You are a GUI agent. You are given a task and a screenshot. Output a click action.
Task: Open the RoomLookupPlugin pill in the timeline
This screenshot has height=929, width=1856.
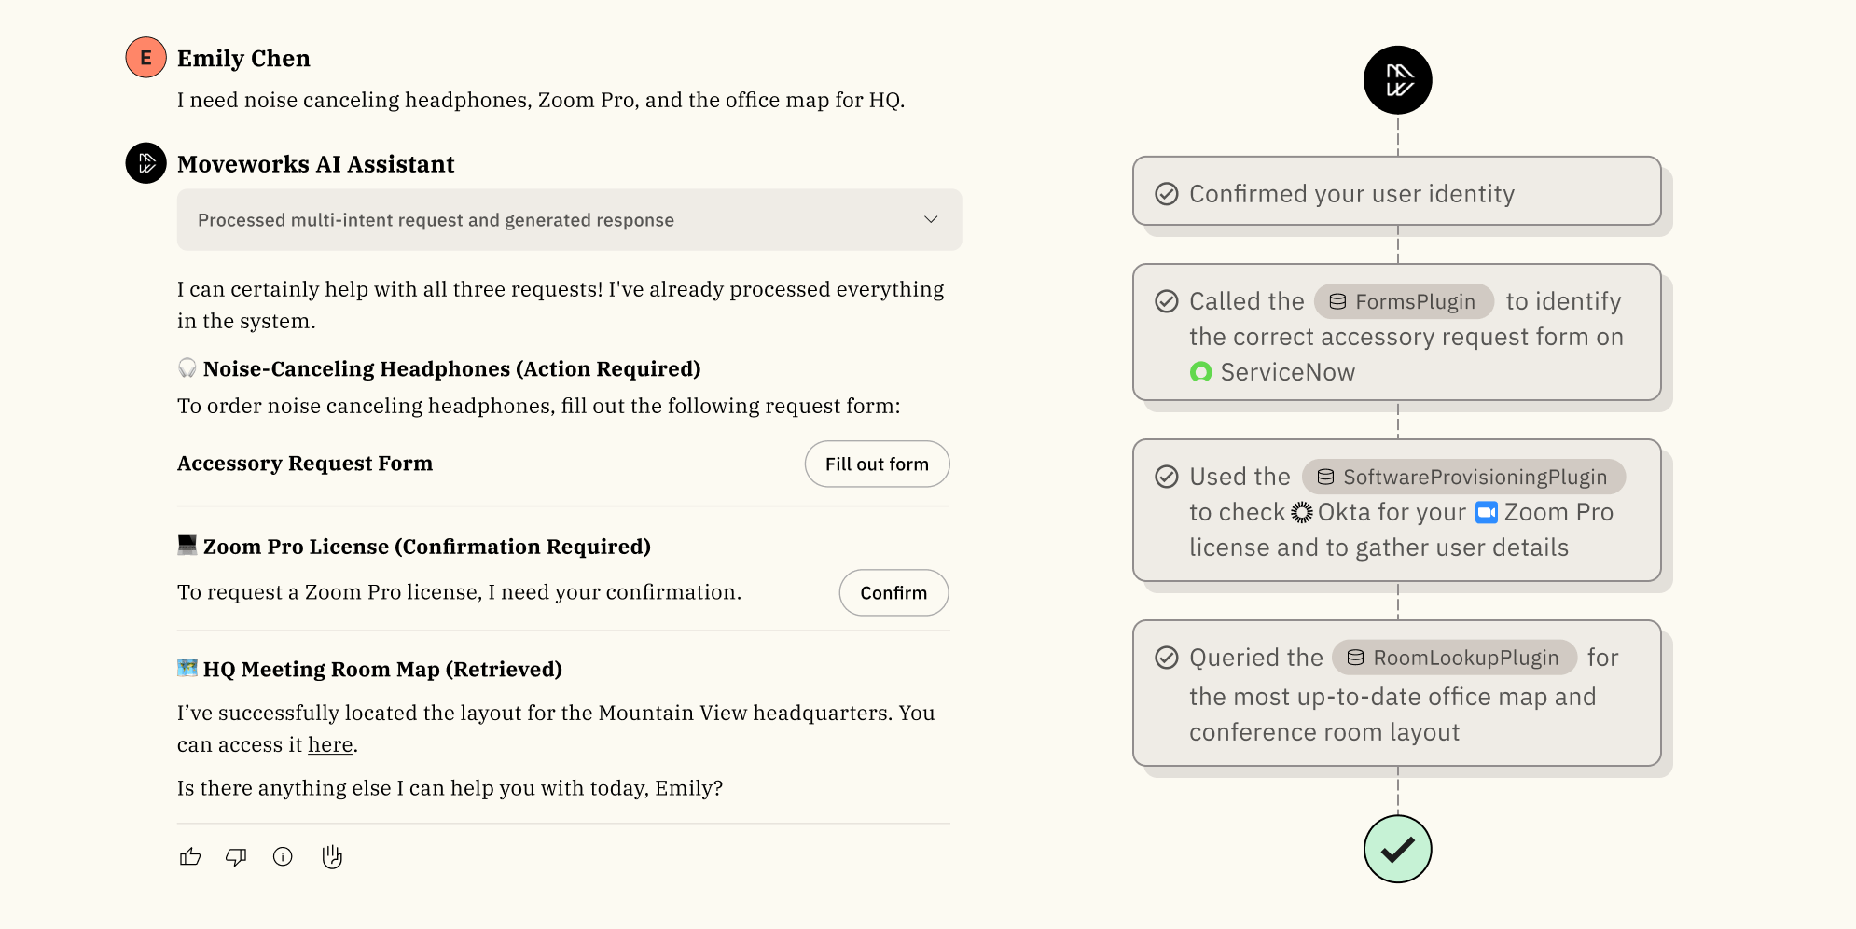click(x=1454, y=658)
